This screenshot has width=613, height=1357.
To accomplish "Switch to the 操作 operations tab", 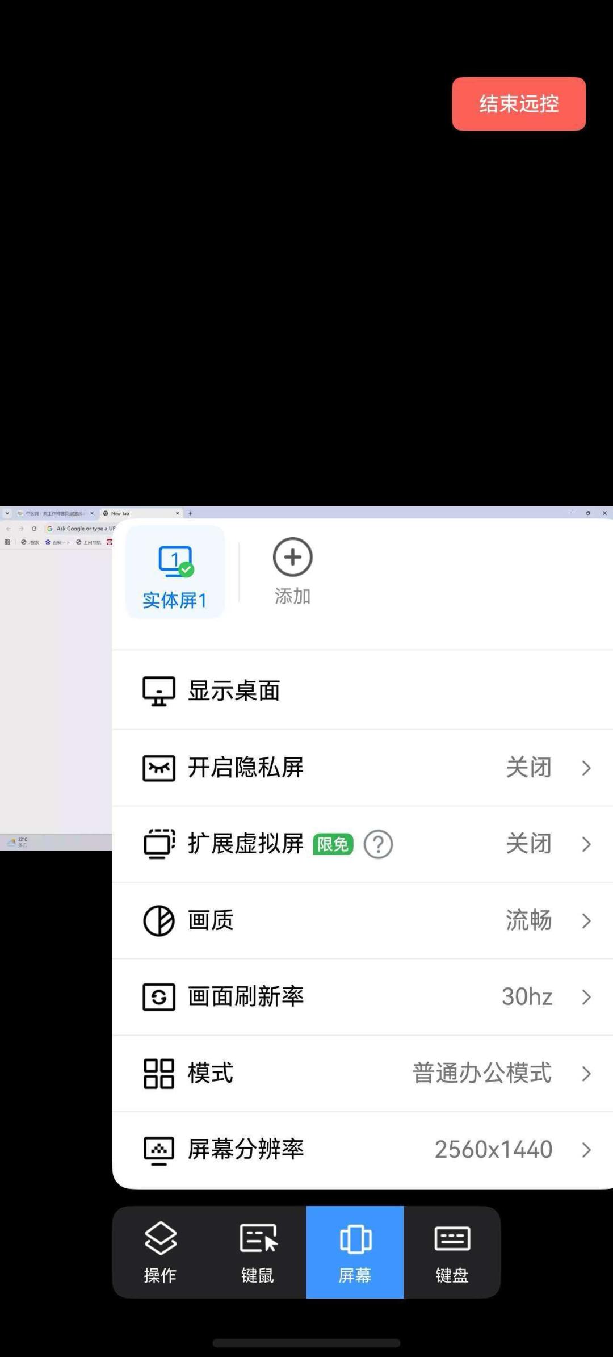I will 161,1252.
